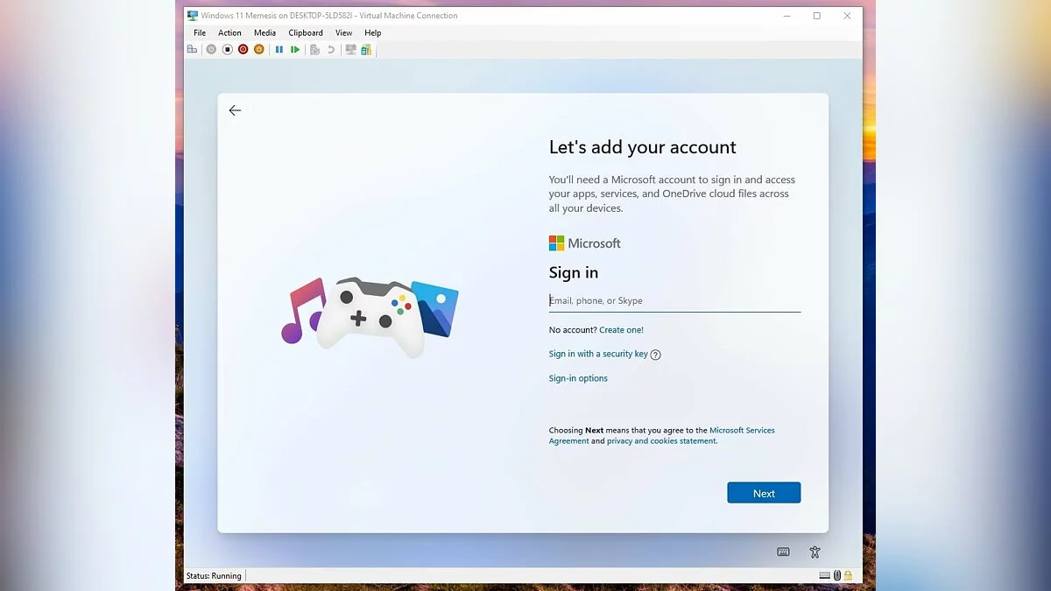Minimize the Virtual Machine Connection window
Image resolution: width=1051 pixels, height=591 pixels.
click(x=786, y=15)
